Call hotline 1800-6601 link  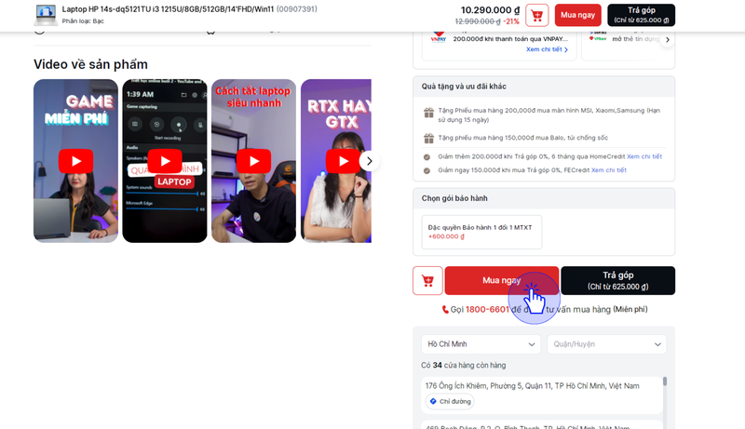487,309
